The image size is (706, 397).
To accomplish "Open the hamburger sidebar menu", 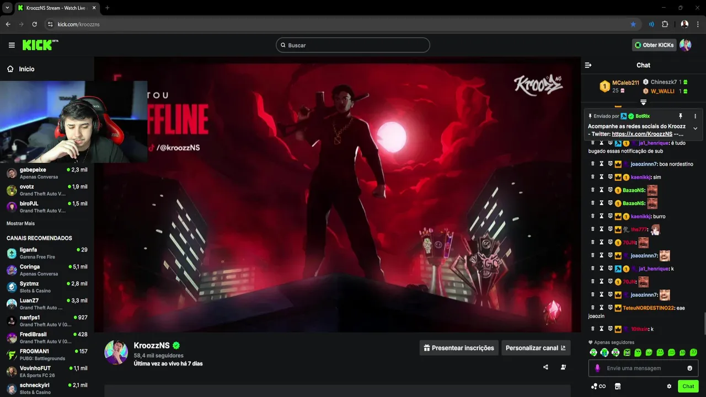I will (12, 45).
